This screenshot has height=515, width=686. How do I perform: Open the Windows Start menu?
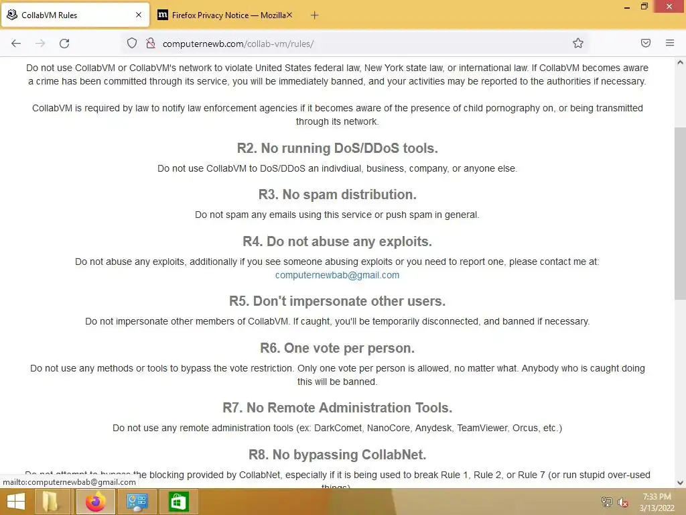point(16,502)
